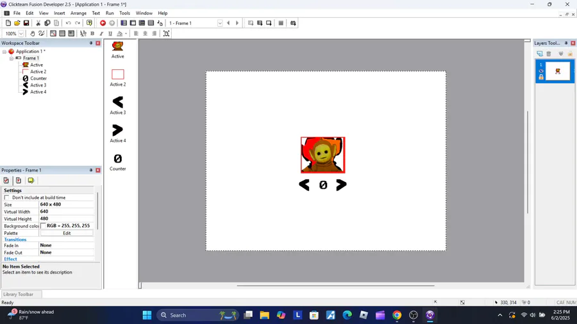Open the Insert menu
This screenshot has width=577, height=324.
pos(59,13)
